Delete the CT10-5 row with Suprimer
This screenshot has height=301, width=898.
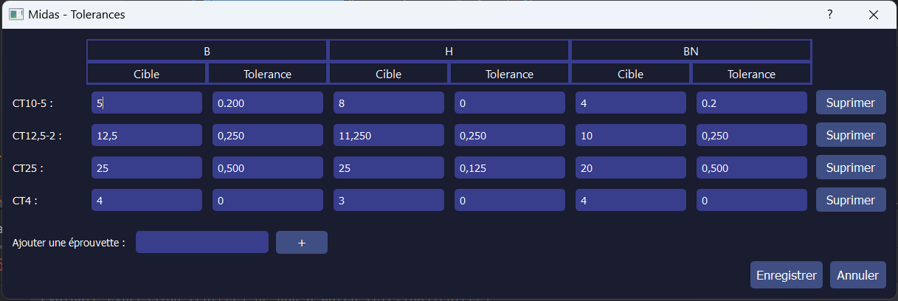[850, 103]
